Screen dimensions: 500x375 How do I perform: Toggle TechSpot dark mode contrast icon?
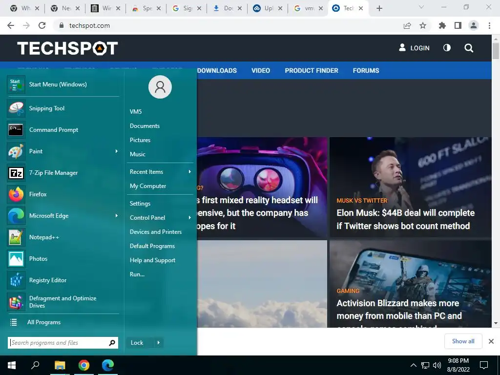click(x=447, y=48)
